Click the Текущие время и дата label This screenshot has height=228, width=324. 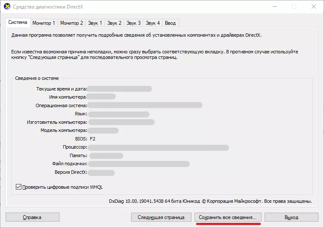pos(62,89)
